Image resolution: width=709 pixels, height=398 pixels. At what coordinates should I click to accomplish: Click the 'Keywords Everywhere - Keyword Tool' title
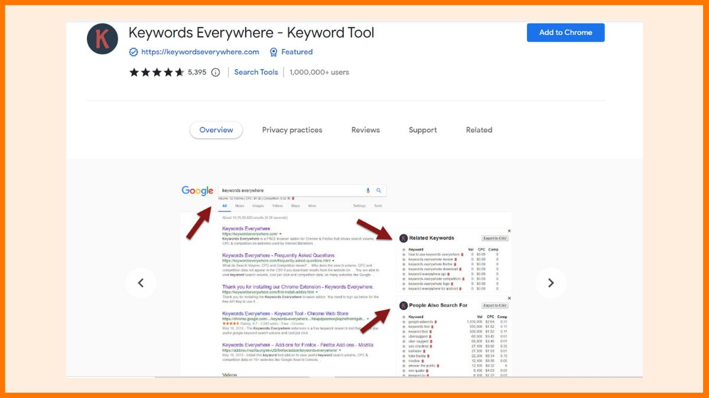pos(251,32)
